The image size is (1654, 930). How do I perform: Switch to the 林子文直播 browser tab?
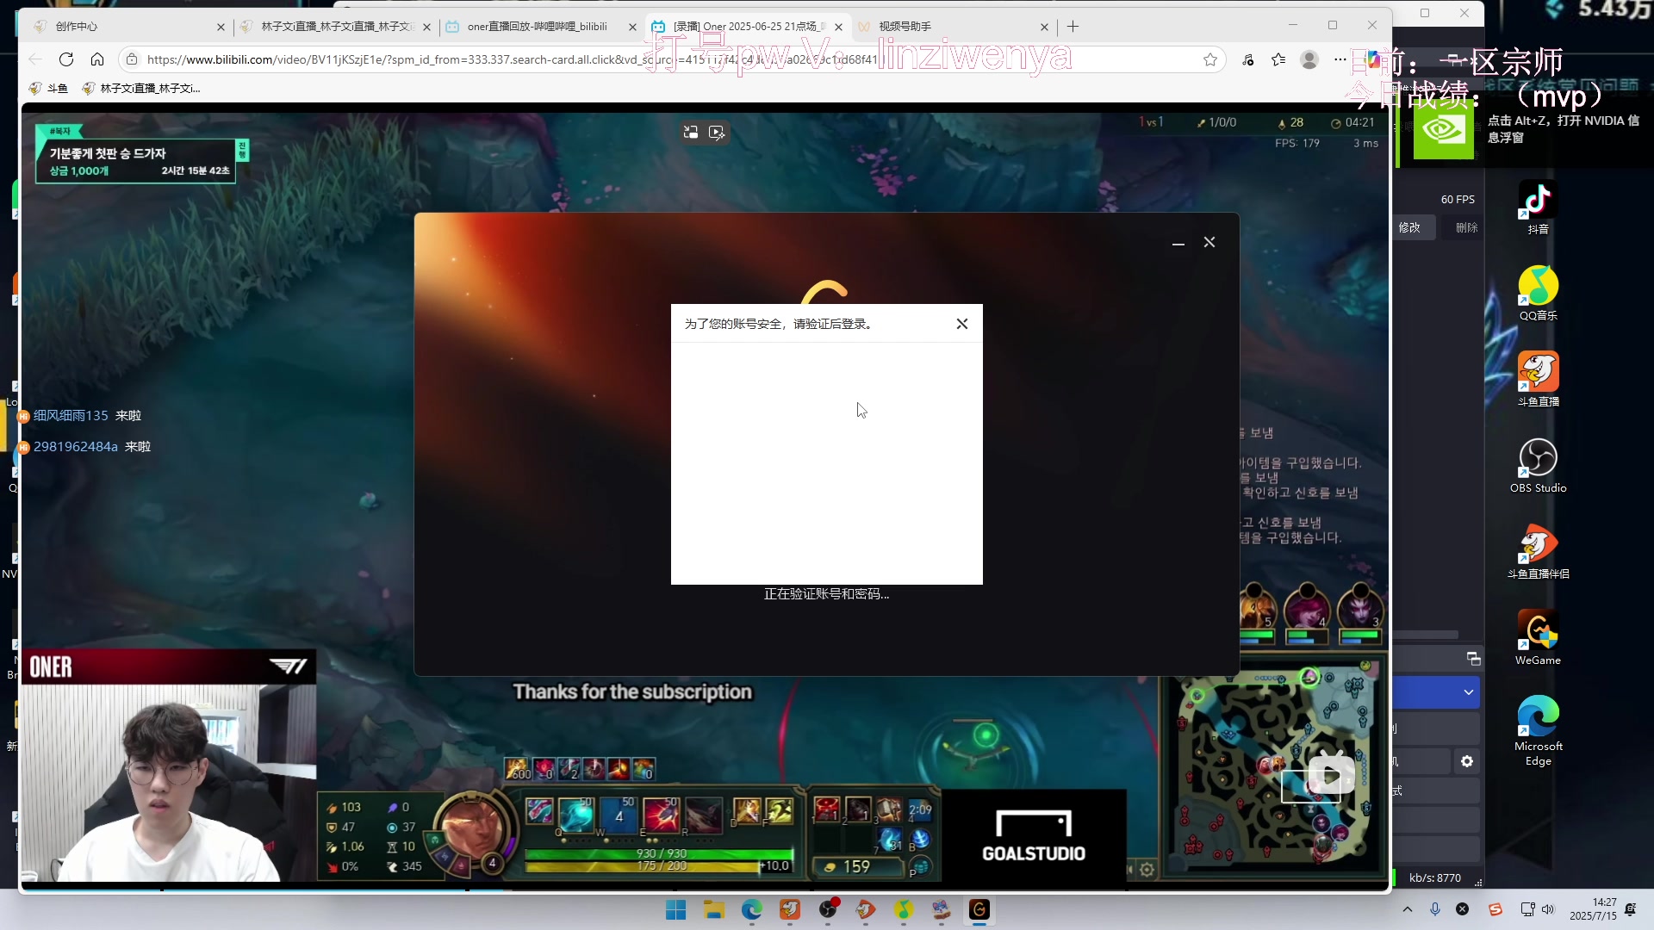click(x=336, y=27)
